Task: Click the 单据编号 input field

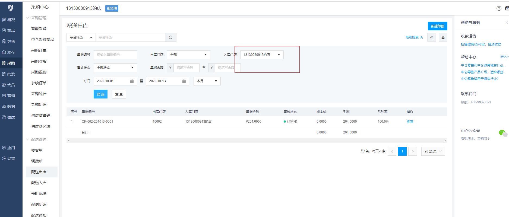Action: 115,55
